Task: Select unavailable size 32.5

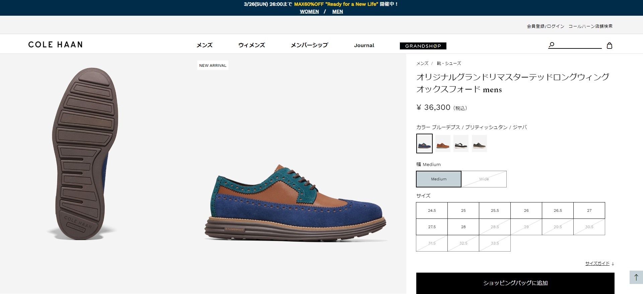Action: pyautogui.click(x=463, y=243)
